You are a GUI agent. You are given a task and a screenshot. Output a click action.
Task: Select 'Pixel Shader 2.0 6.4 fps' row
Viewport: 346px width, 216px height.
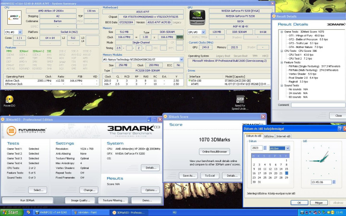pos(303,78)
